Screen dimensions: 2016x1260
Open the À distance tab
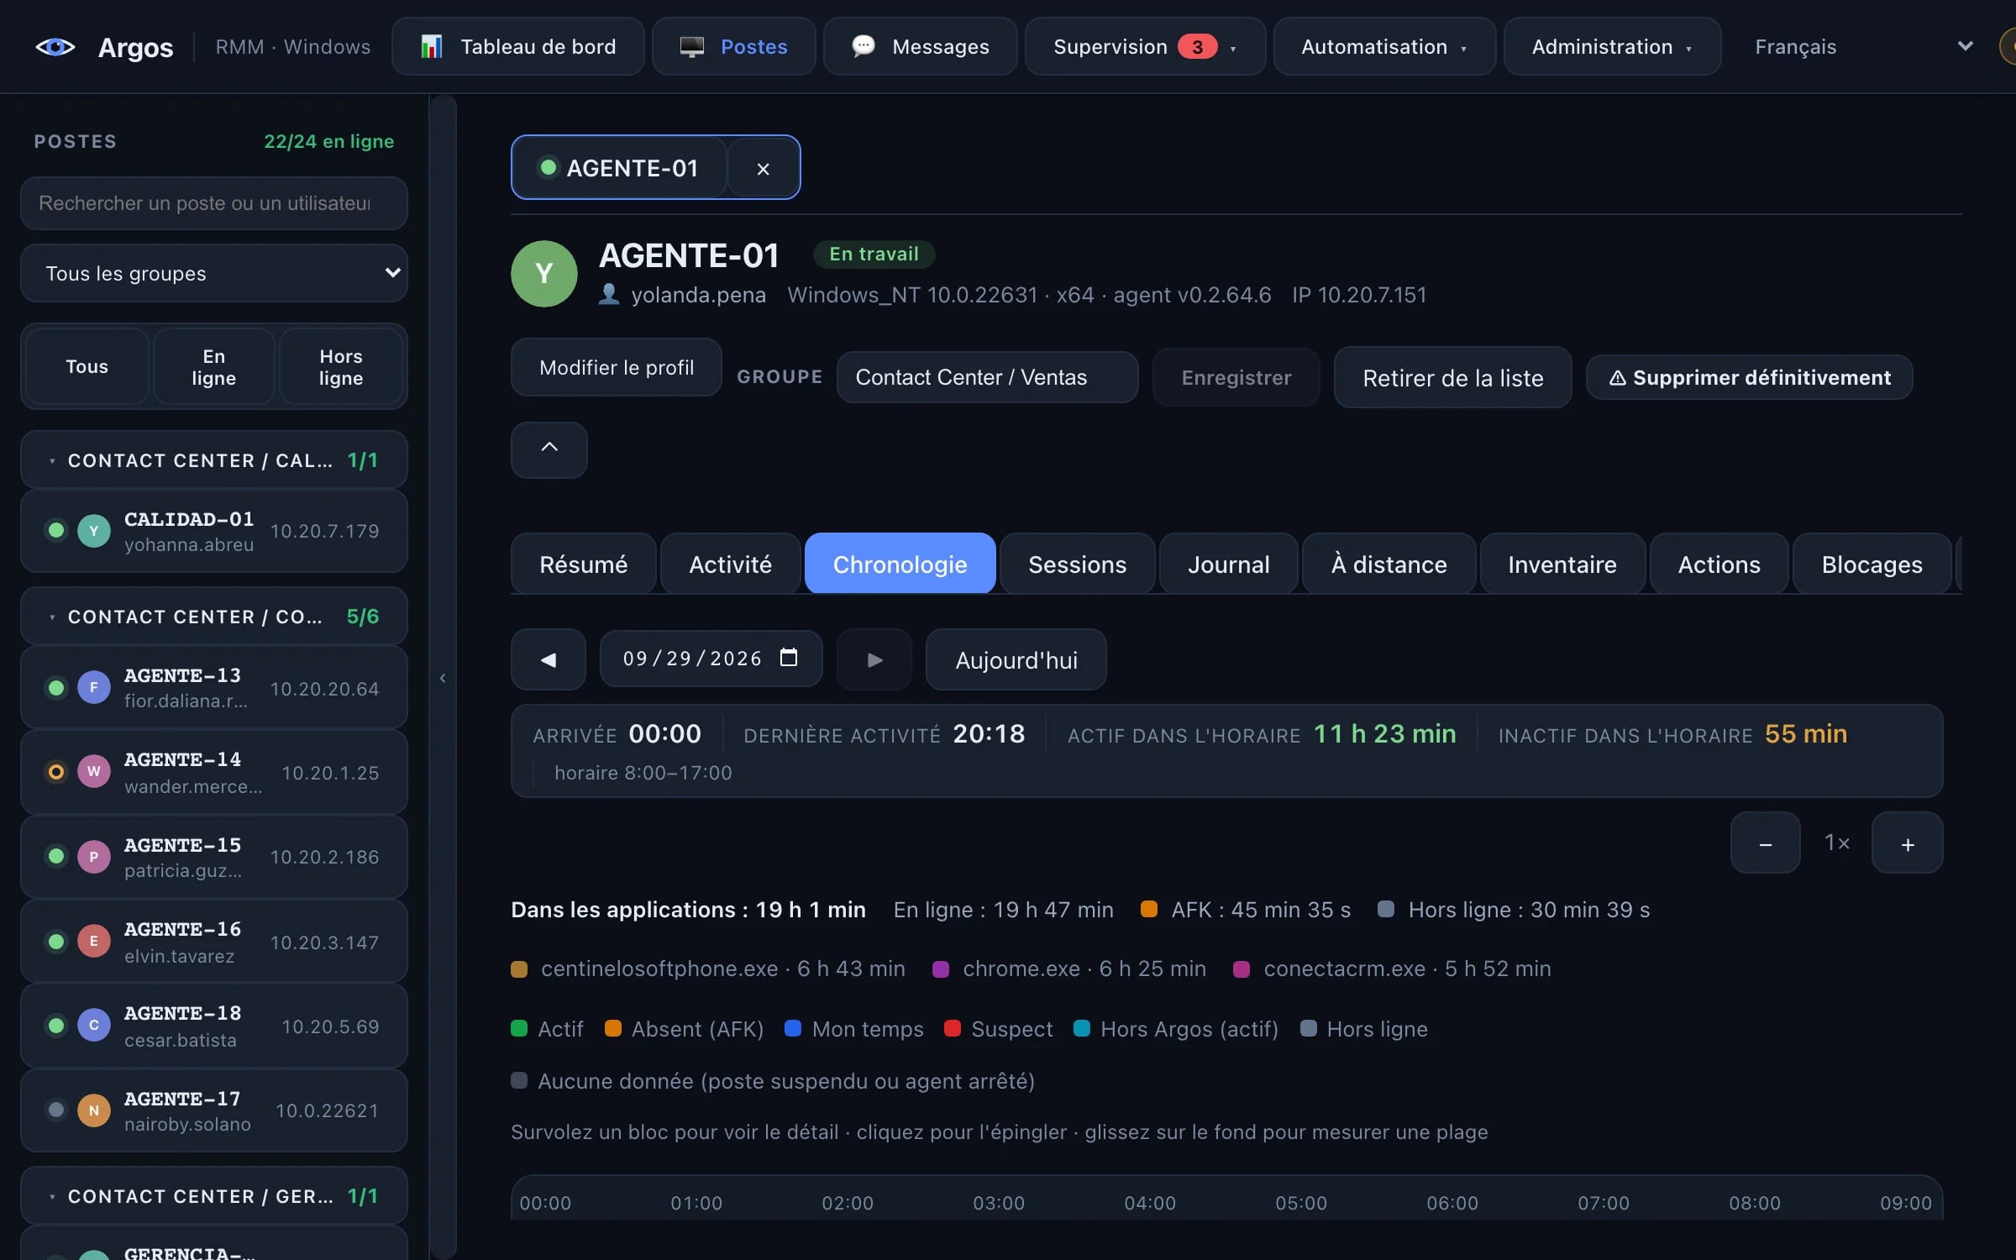click(1389, 564)
